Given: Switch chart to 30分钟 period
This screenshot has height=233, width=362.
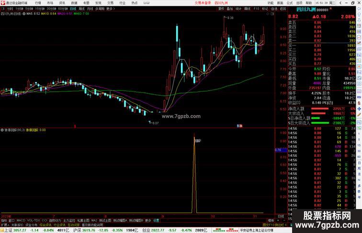Looking at the screenshot, I should [x=51, y=9].
